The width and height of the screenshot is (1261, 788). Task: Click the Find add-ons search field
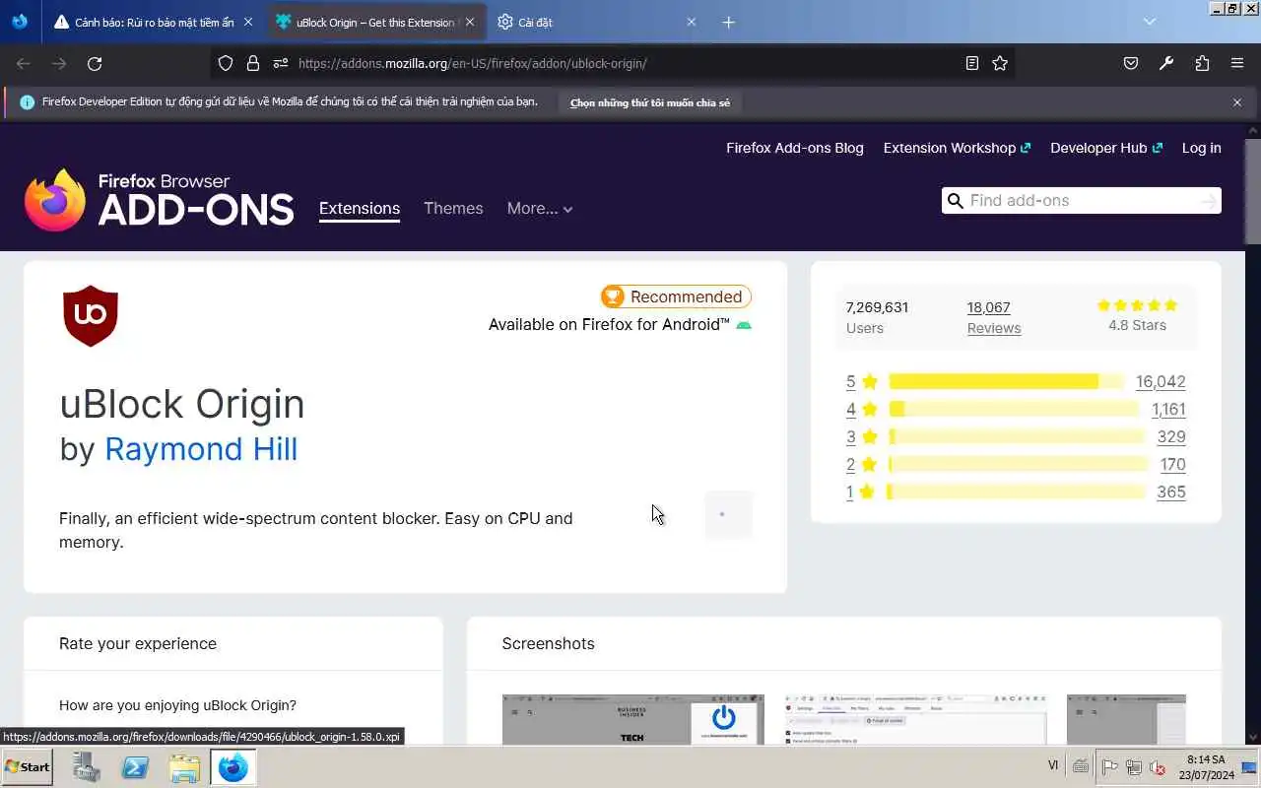[x=1082, y=200]
